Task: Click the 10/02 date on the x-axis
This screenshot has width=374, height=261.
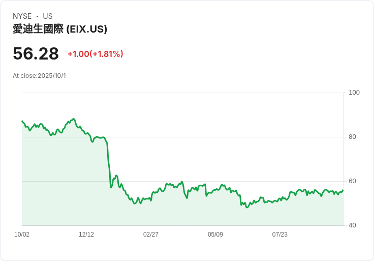Action: (22, 235)
